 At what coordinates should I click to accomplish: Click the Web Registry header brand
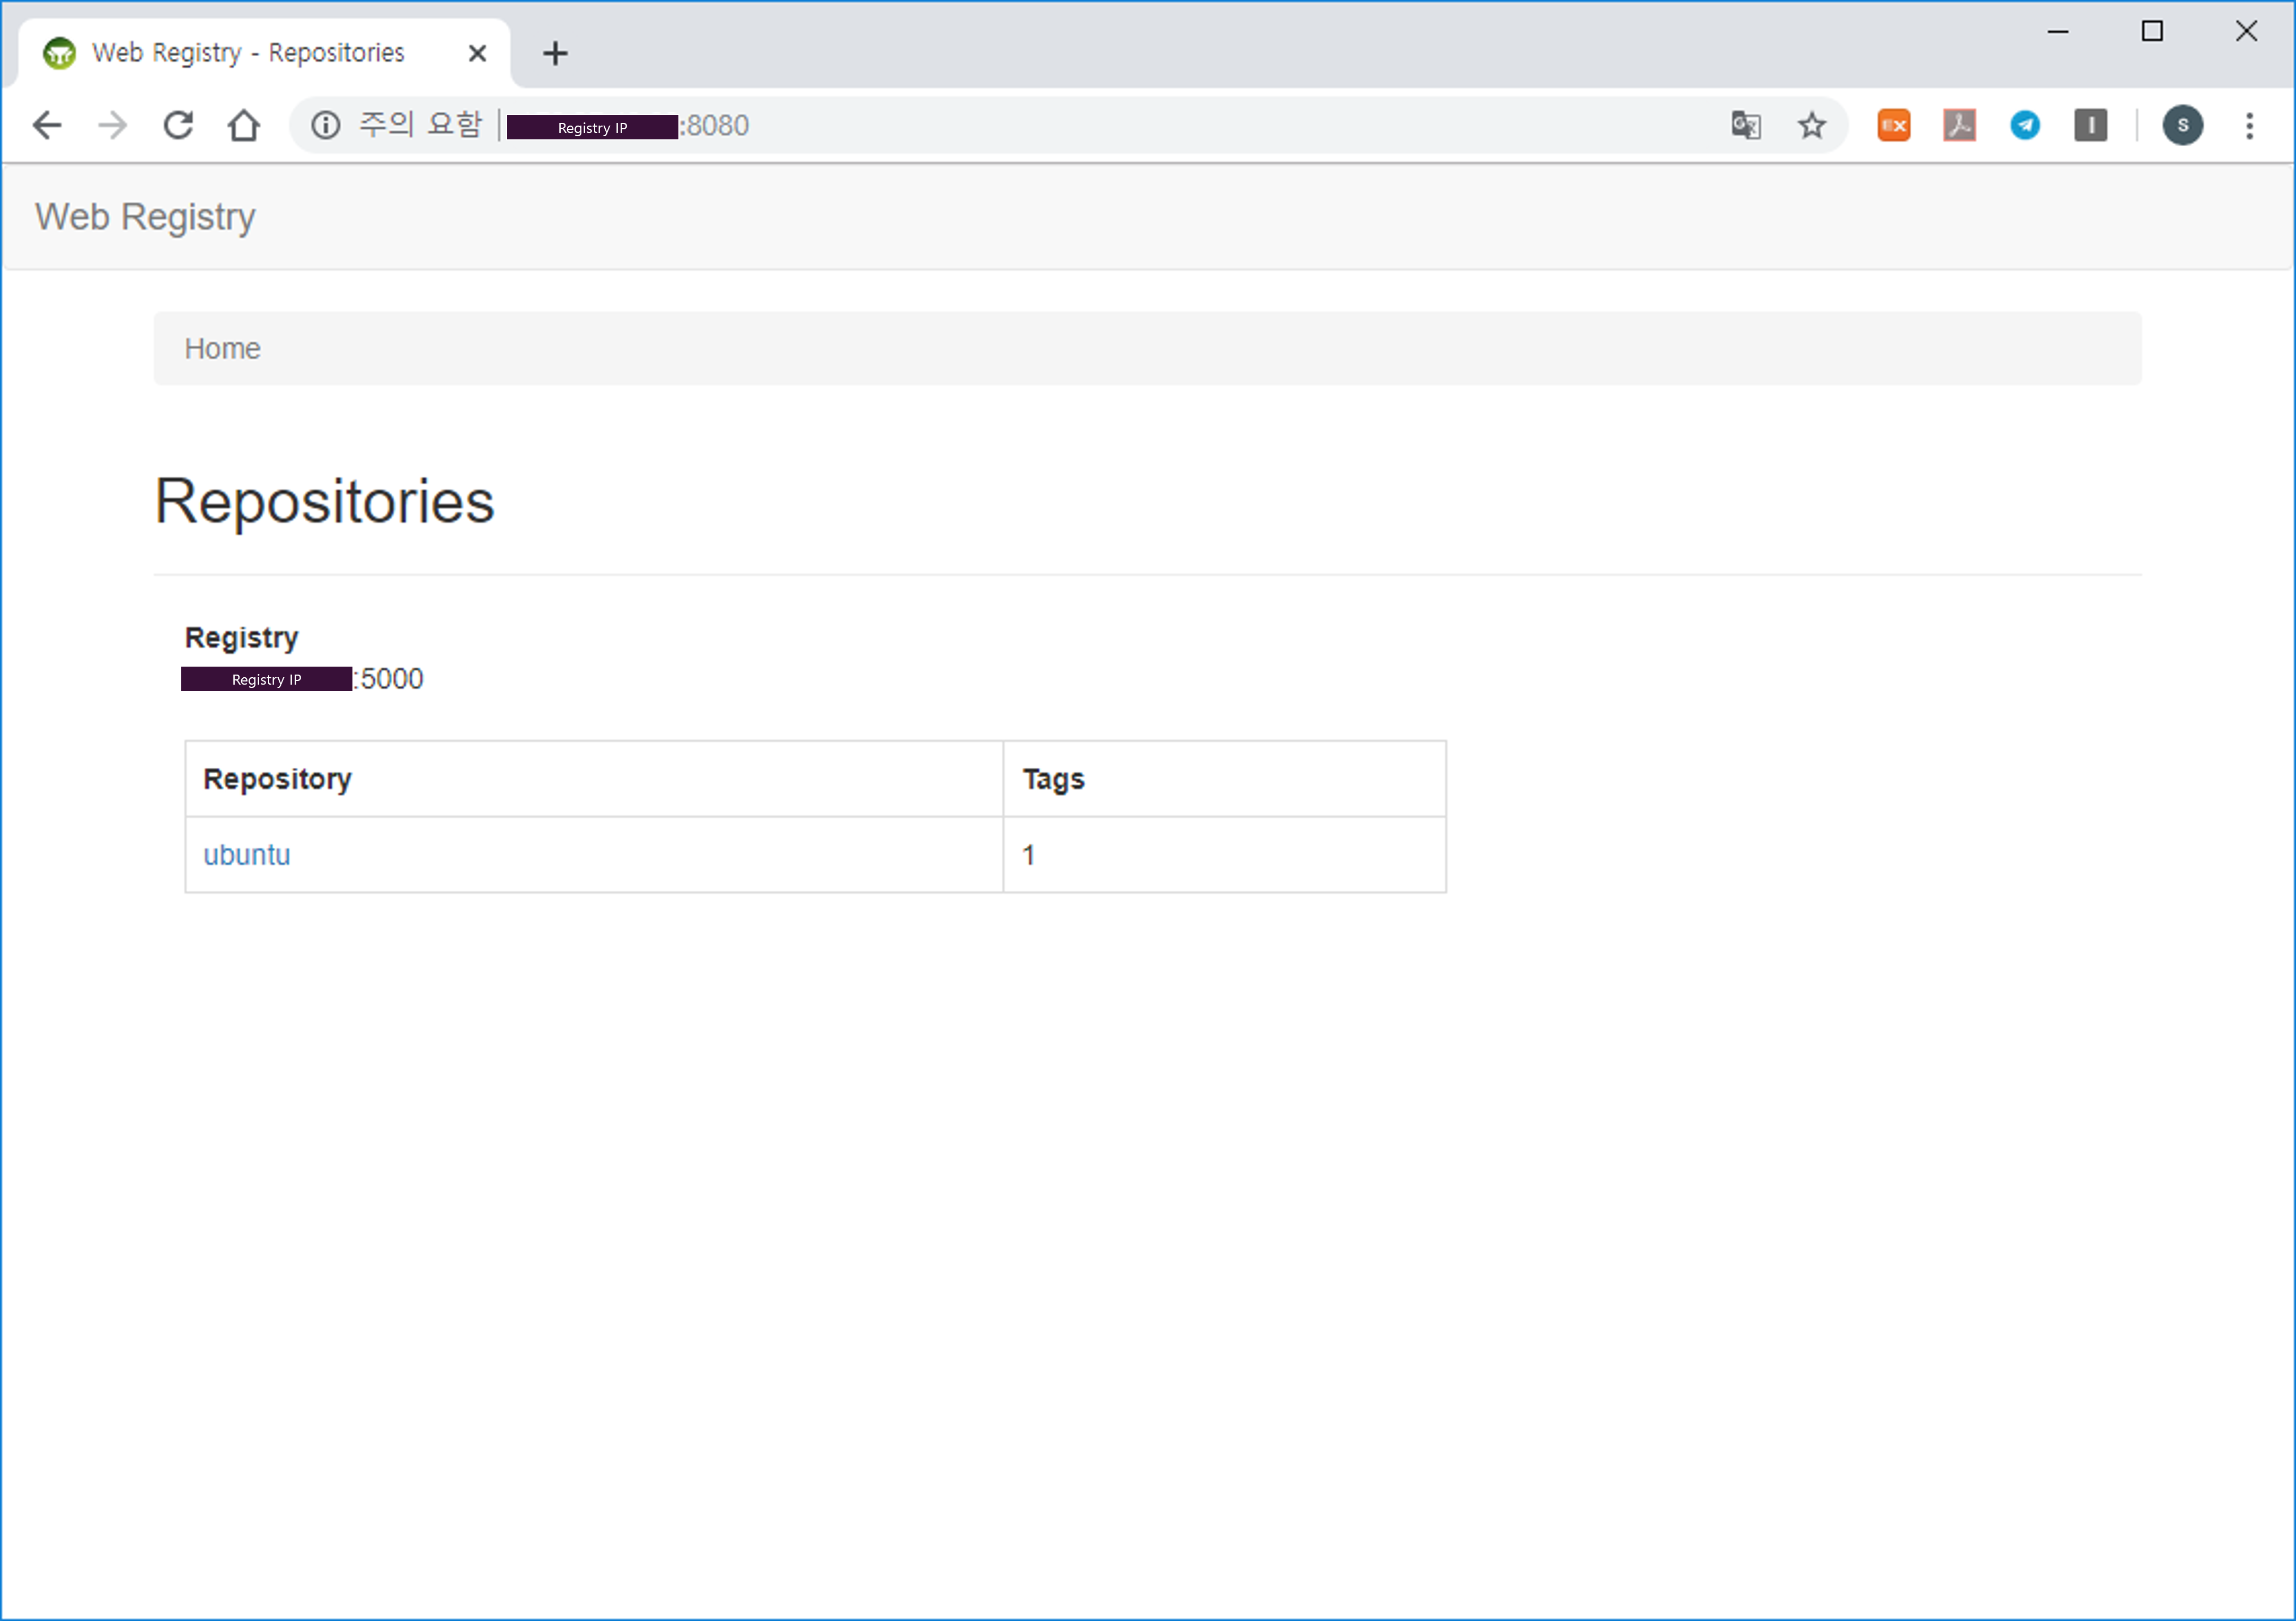[145, 217]
